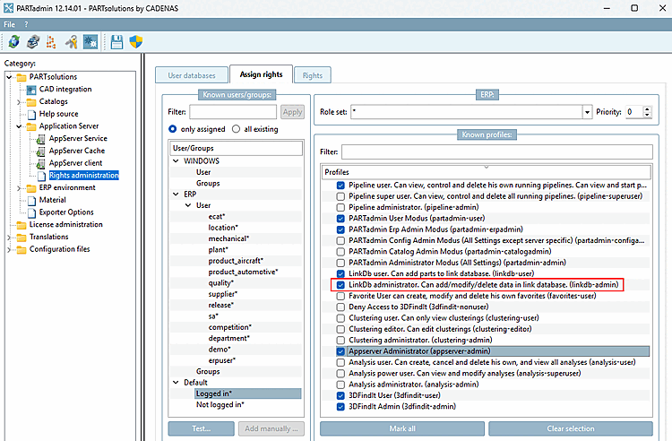Check the Clustering editor checkbox
Viewport: 672px width, 441px height.
340,329
